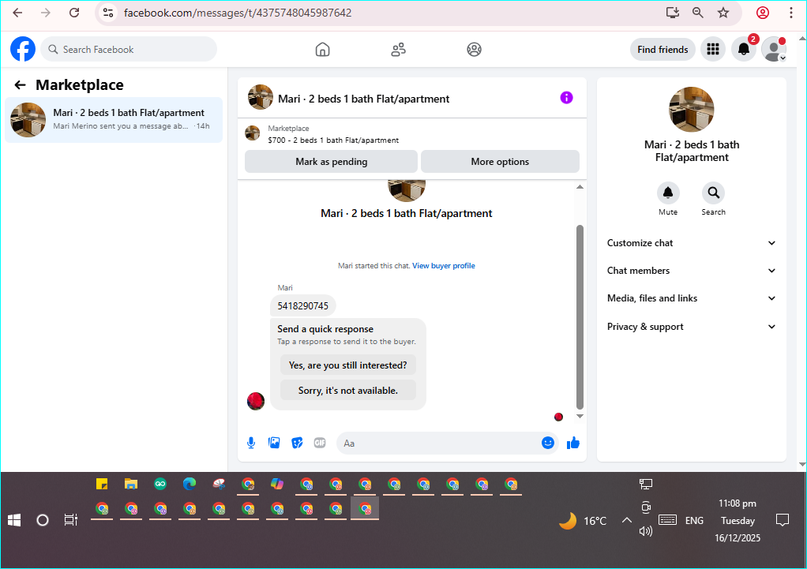Search in conversation magnifier icon

click(x=713, y=193)
